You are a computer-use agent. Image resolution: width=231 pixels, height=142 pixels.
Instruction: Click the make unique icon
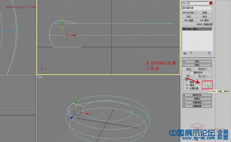pos(198,53)
